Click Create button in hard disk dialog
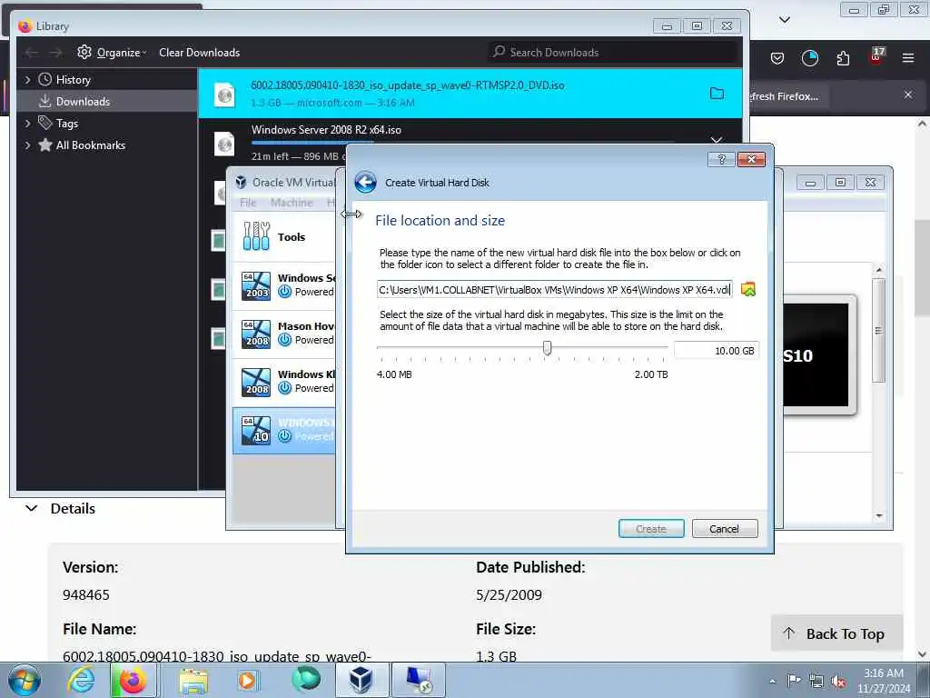The height and width of the screenshot is (698, 930). (650, 528)
